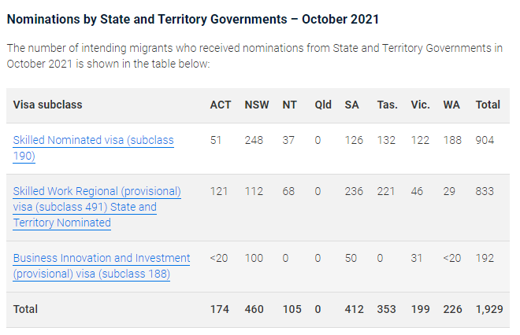This screenshot has width=520, height=335.
Task: Open Skilled Nominated visa (subclass 190) link
Action: click(93, 141)
